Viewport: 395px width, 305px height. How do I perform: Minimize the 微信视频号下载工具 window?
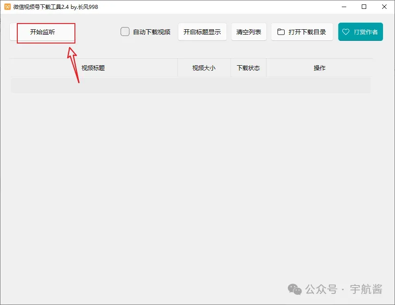pos(344,7)
